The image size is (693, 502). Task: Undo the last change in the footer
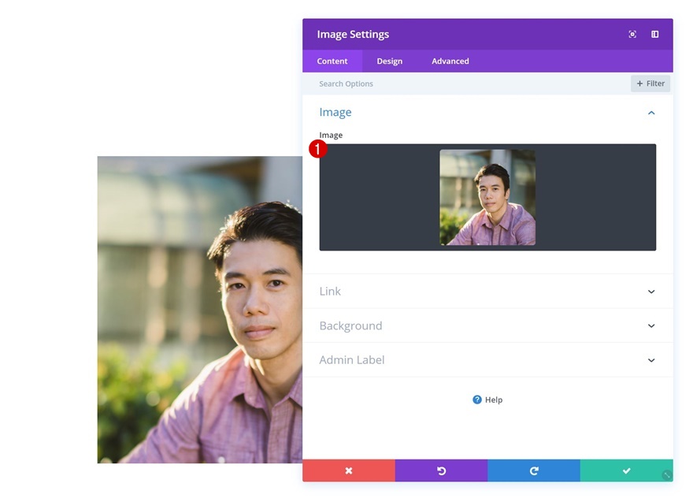441,470
